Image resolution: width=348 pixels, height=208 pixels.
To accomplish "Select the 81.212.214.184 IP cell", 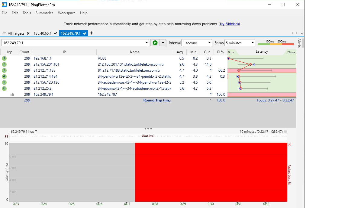I will pyautogui.click(x=46, y=76).
